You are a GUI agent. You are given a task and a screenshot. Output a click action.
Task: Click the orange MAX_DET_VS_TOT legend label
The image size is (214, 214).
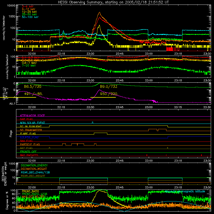(x=33, y=197)
